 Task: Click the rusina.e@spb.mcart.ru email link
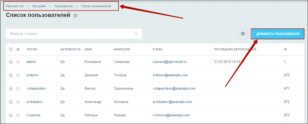[x=170, y=62]
